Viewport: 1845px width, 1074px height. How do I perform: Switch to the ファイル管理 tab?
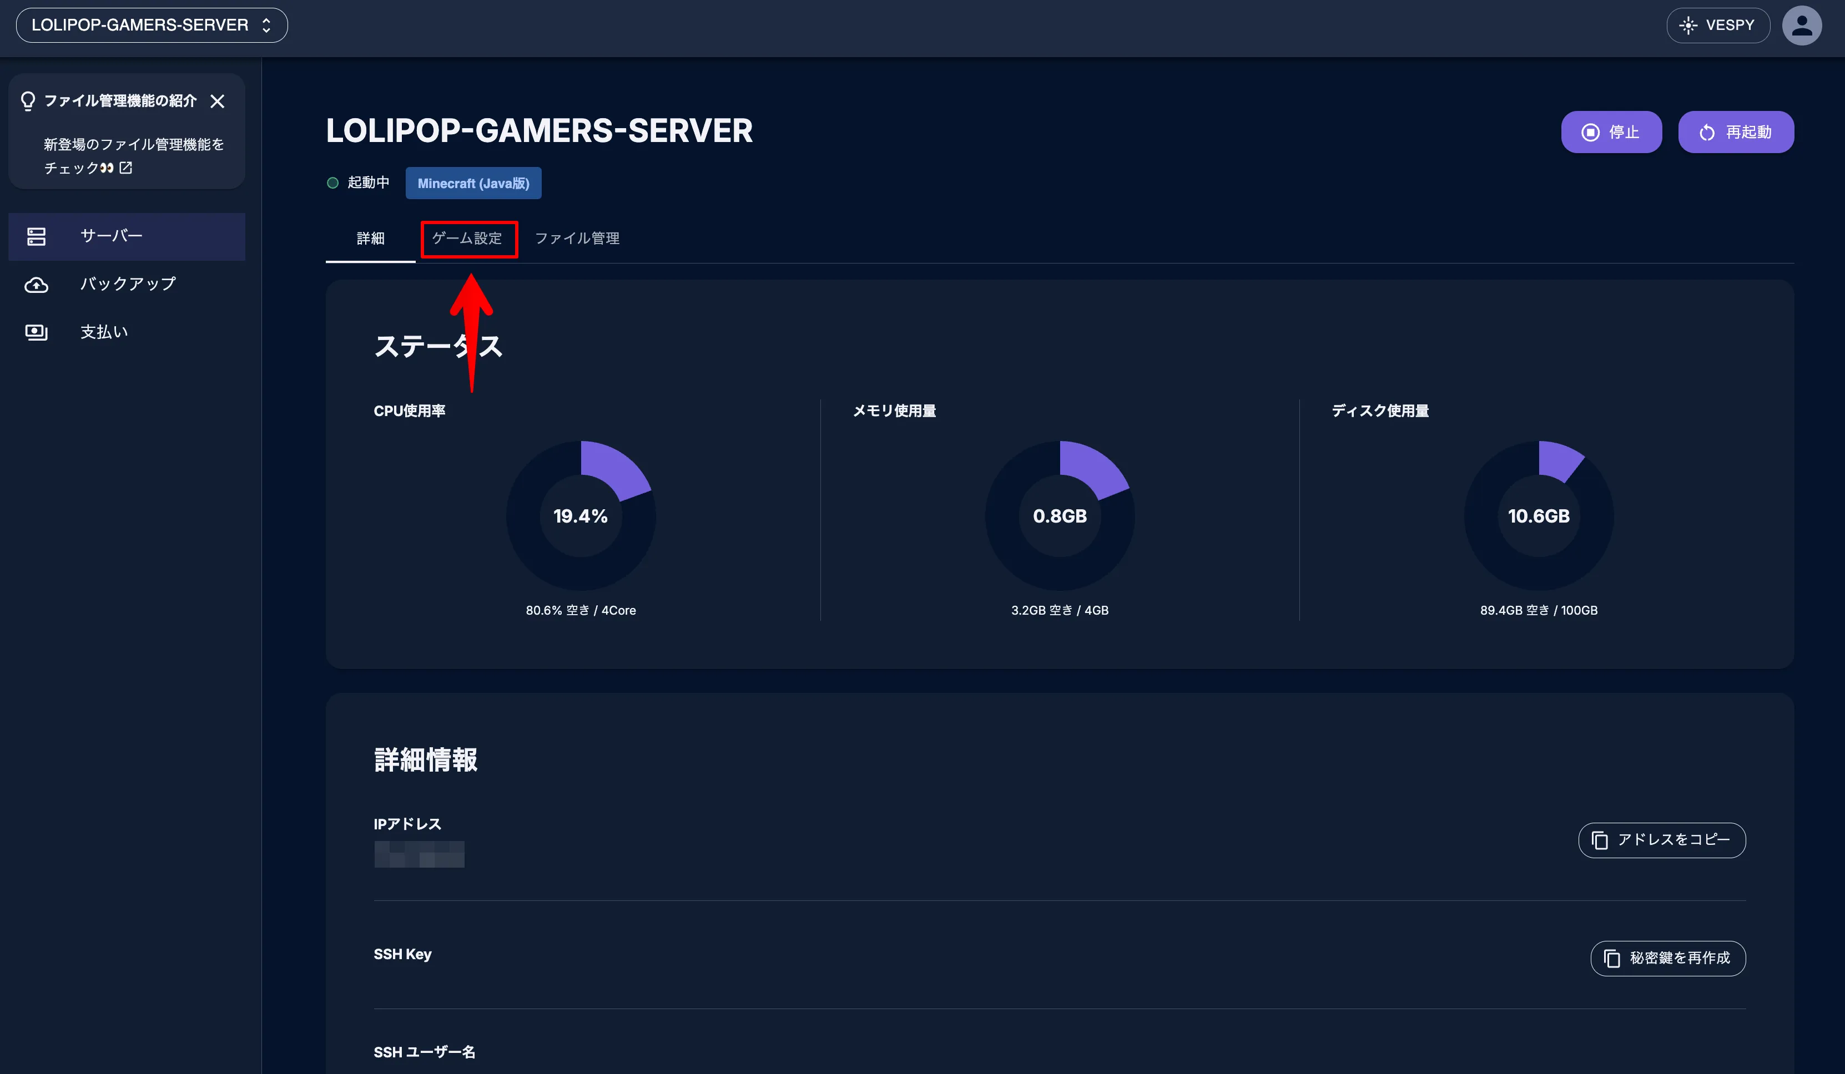tap(577, 239)
